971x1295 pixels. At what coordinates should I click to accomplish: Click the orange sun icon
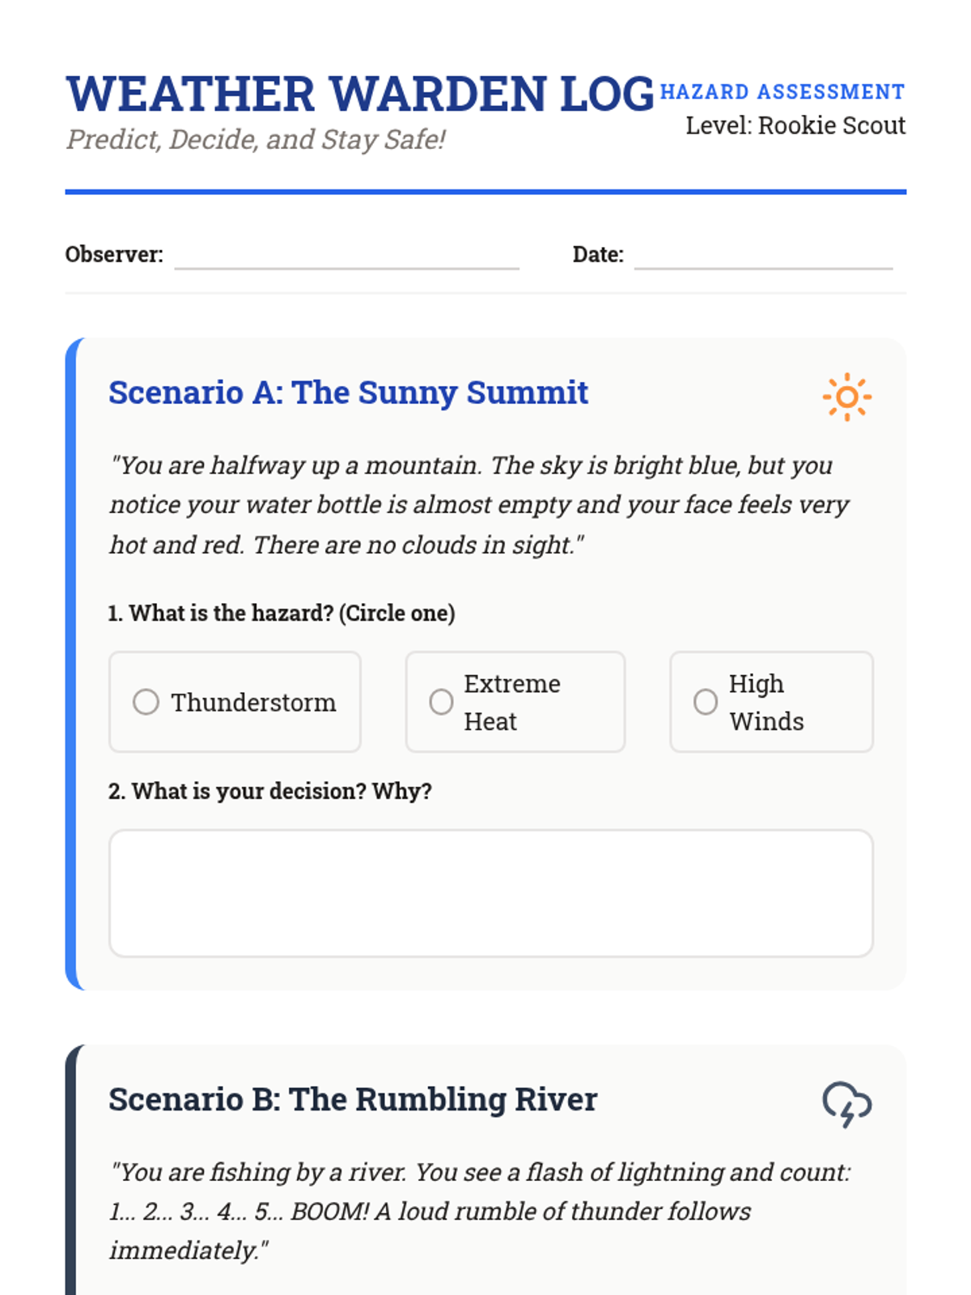[x=846, y=397]
